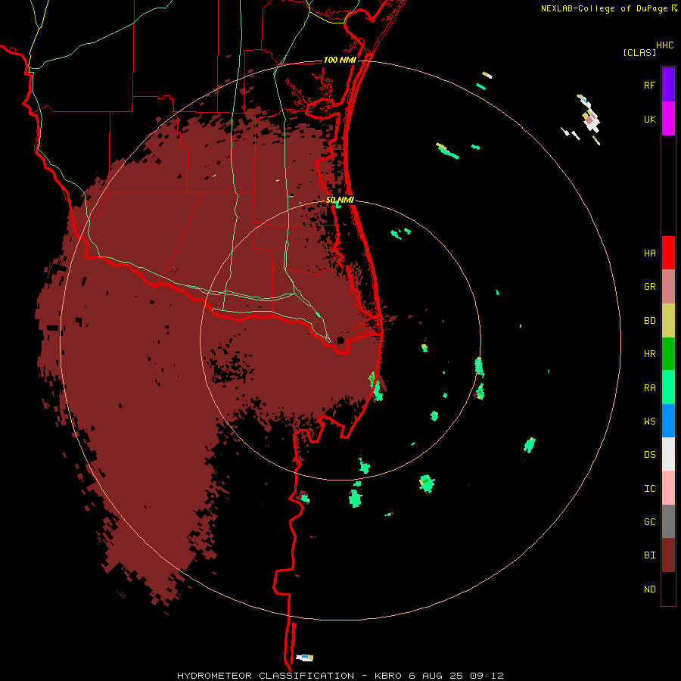681x681 pixels.
Task: Click the BI legend label
Action: pyautogui.click(x=649, y=555)
